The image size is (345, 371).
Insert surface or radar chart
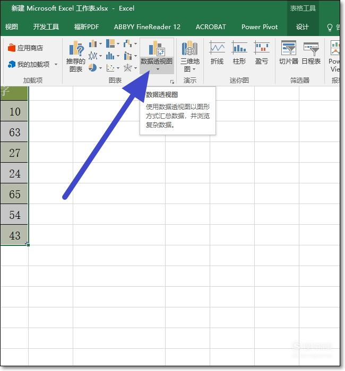(x=128, y=68)
